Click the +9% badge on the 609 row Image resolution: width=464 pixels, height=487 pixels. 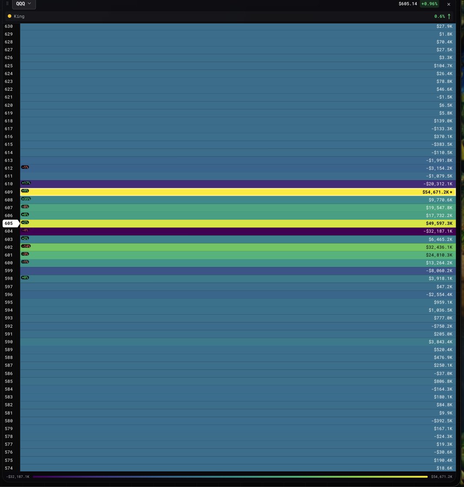pos(25,191)
